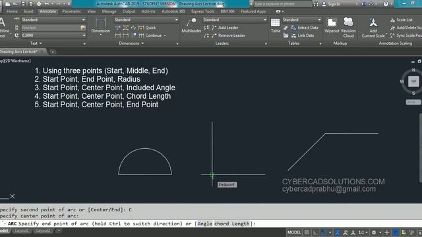The height and width of the screenshot is (237, 422).
Task: Click the MODEL button in status bar
Action: 294,232
